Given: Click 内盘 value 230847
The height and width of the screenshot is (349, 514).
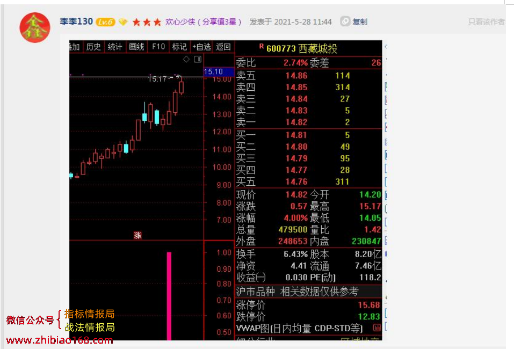Looking at the screenshot, I should 366,241.
